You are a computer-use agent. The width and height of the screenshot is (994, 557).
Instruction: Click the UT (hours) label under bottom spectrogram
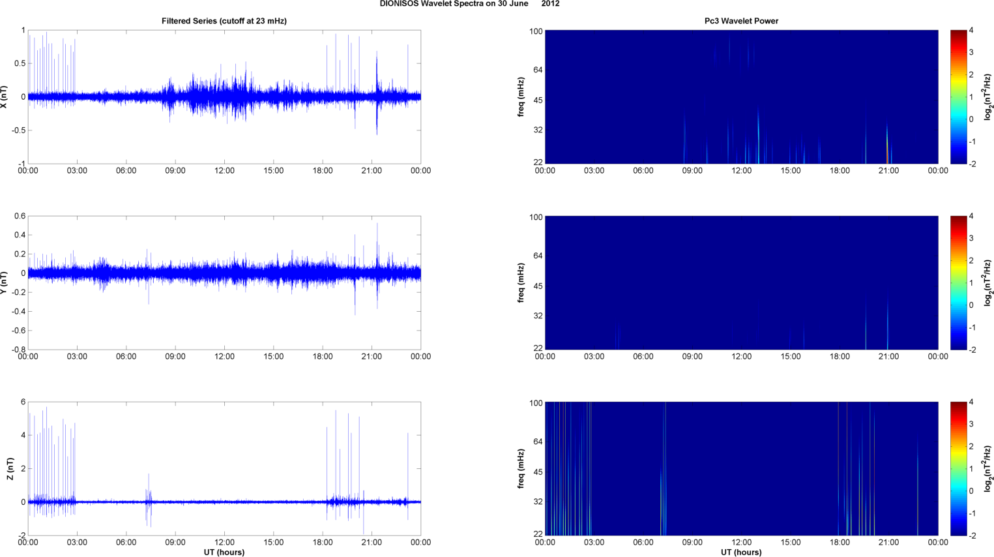tap(741, 552)
